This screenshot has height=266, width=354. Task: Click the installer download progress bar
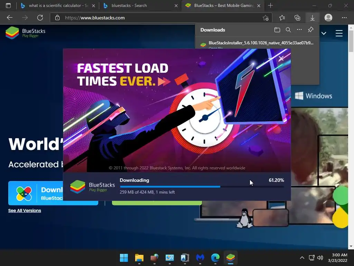tap(202, 187)
